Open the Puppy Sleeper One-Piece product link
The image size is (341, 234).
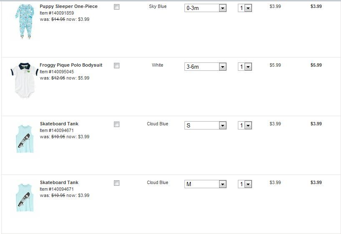pyautogui.click(x=68, y=7)
